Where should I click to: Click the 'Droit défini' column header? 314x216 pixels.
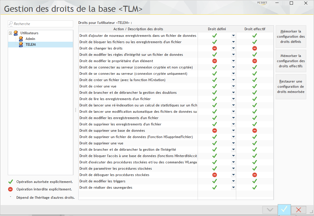pos(217,29)
